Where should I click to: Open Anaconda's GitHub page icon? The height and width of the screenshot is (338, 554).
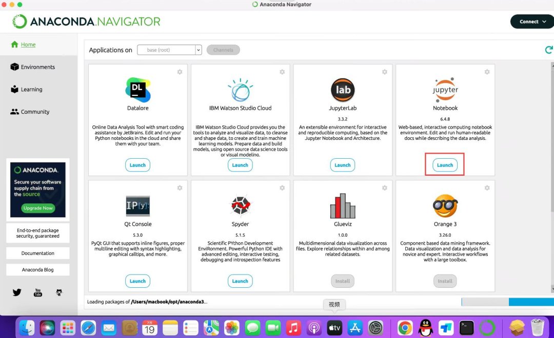click(x=59, y=292)
